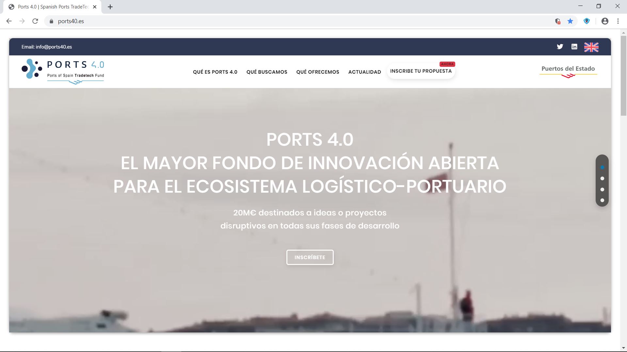Bookmark this page with the star icon

(x=570, y=21)
